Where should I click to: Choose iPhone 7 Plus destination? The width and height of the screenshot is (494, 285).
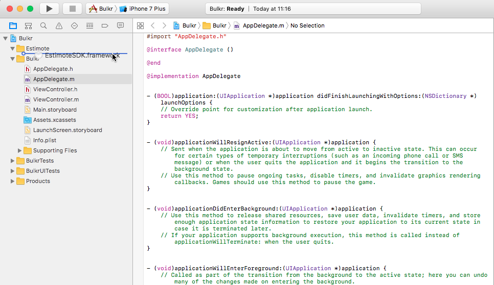[143, 9]
